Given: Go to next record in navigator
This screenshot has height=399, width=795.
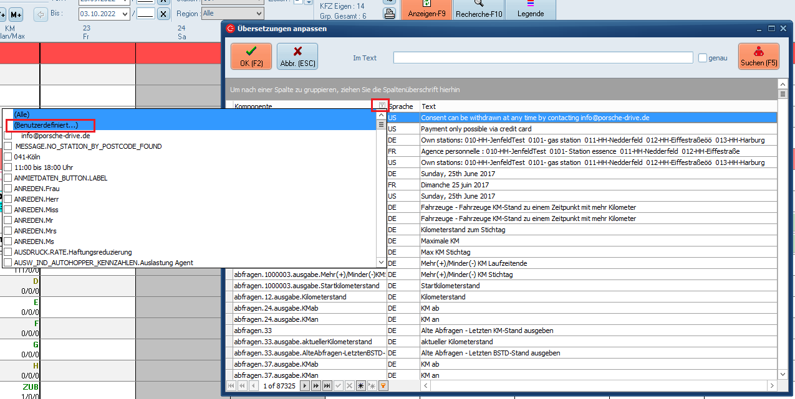Looking at the screenshot, I should (305, 386).
